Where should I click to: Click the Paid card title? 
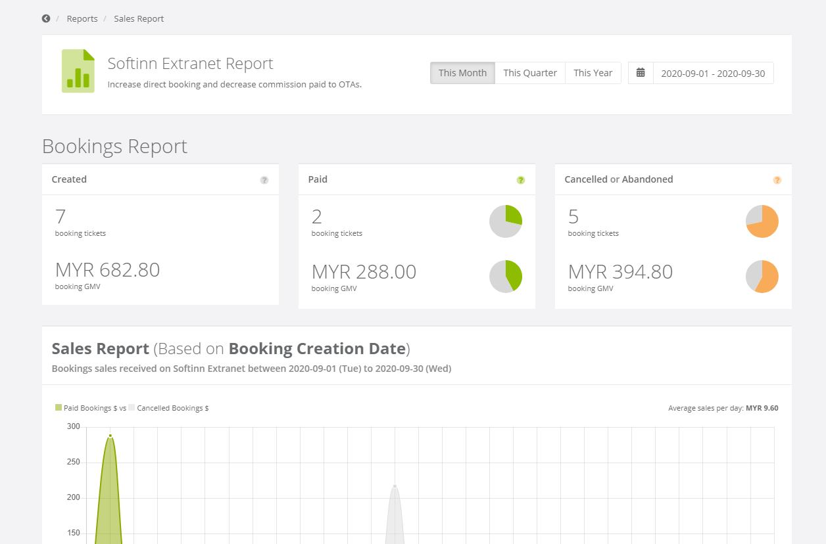coord(318,179)
